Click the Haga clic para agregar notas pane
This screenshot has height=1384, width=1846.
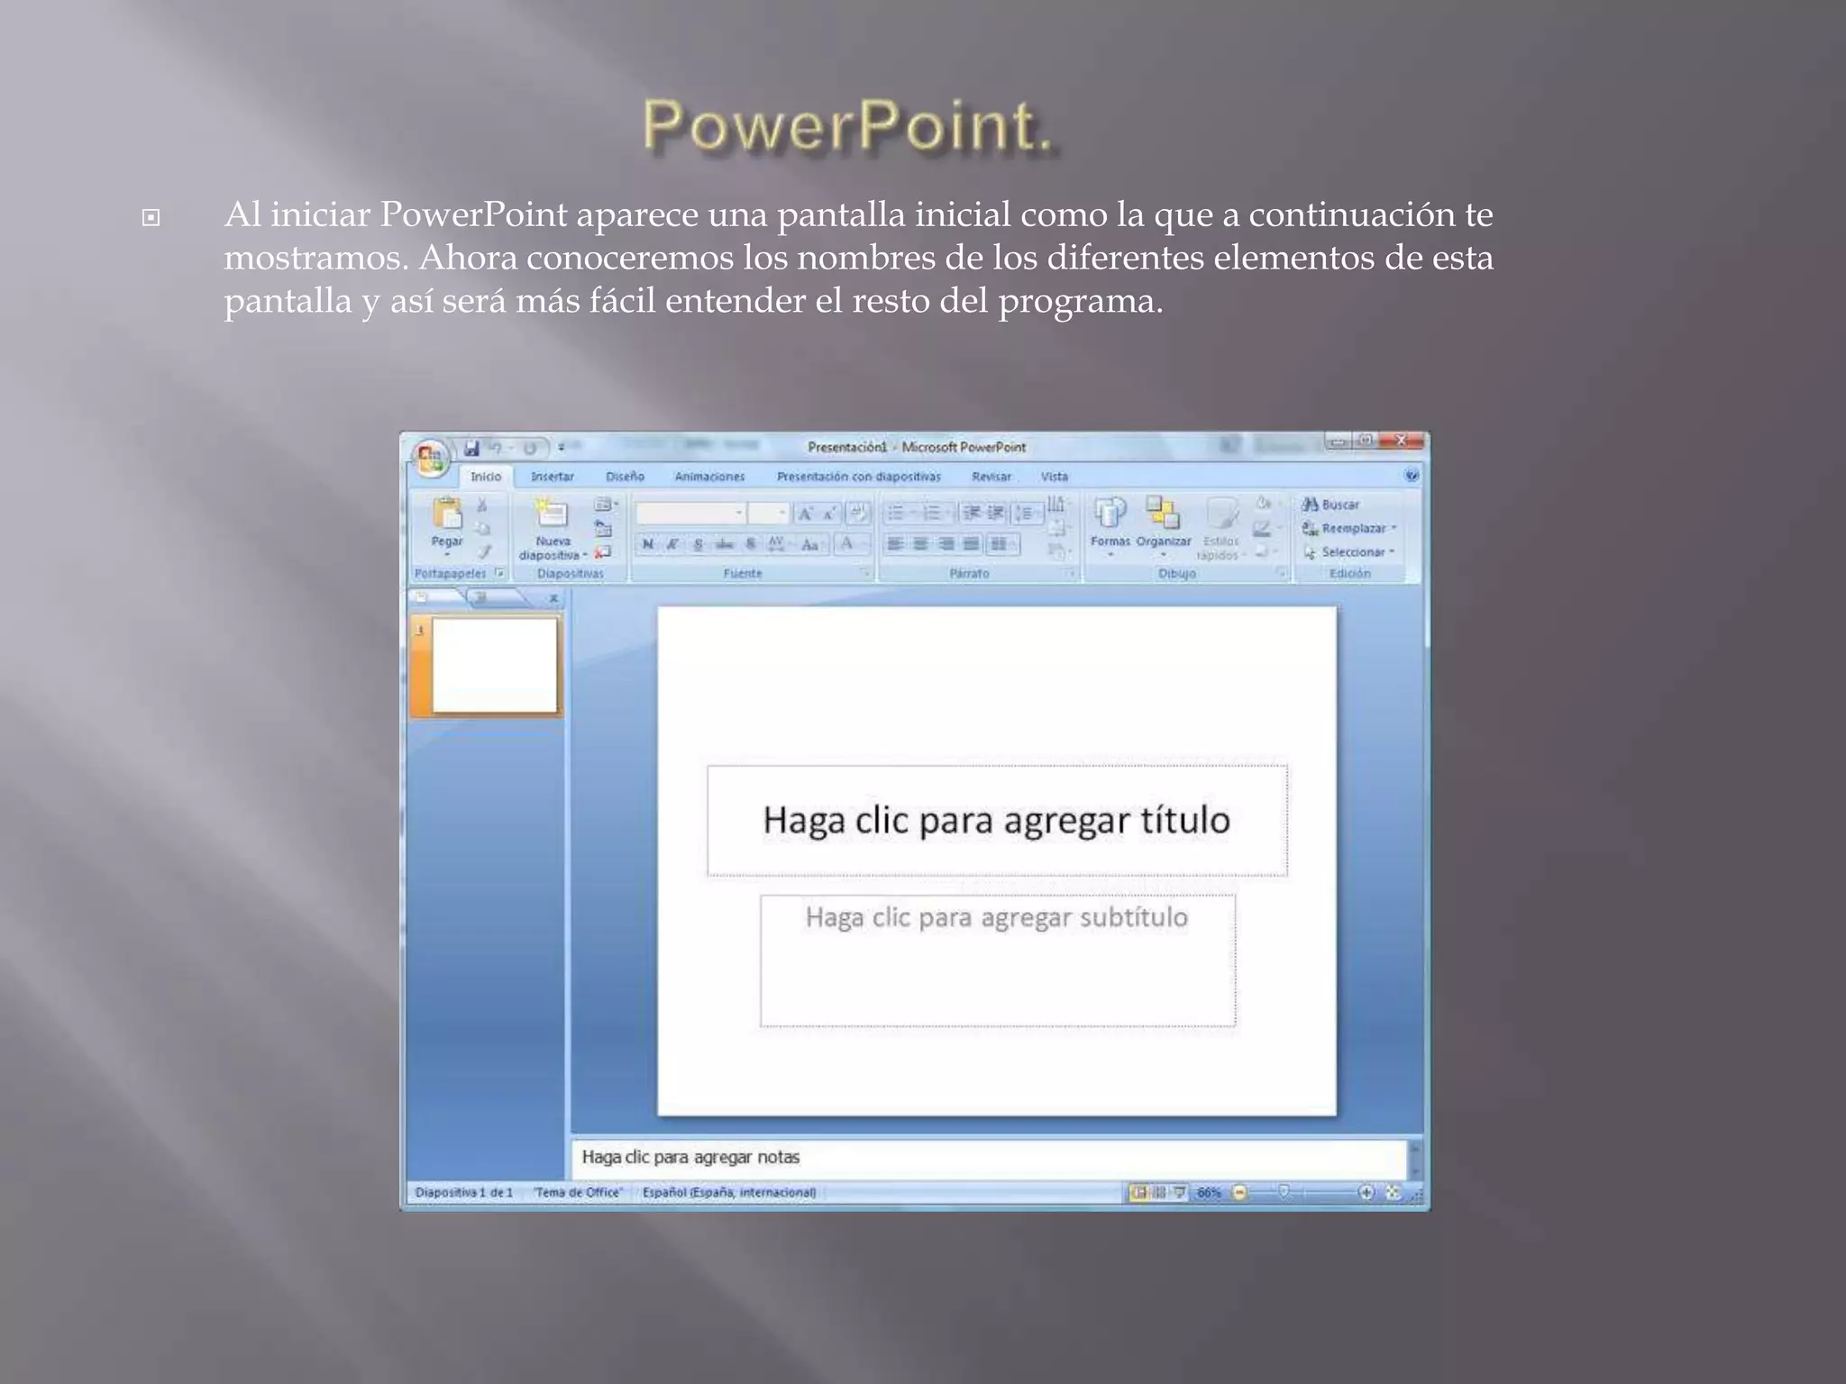(x=989, y=1157)
